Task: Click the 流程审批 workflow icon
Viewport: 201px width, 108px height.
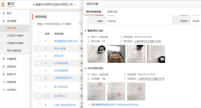Action: pos(4,66)
